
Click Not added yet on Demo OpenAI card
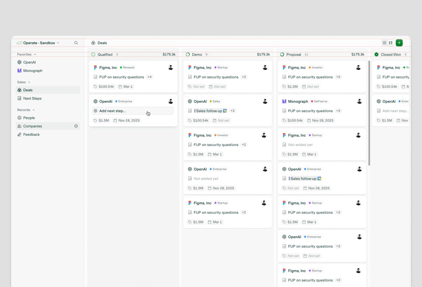pyautogui.click(x=206, y=179)
